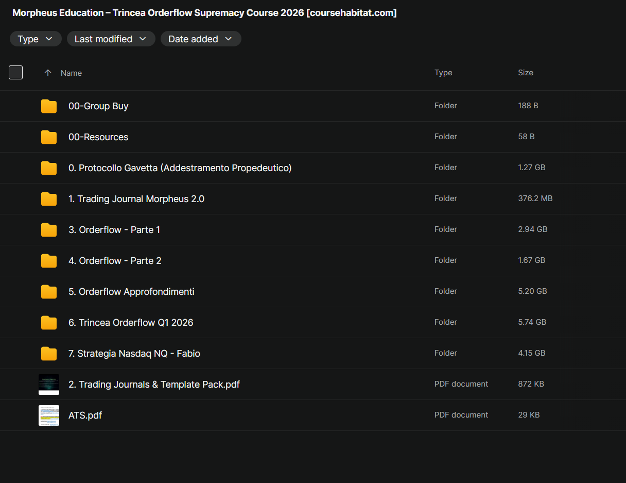Click the 00-Resources folder icon
The width and height of the screenshot is (626, 483).
[x=49, y=137]
